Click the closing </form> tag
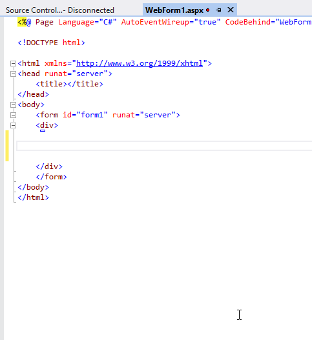312x340 pixels. pos(52,177)
